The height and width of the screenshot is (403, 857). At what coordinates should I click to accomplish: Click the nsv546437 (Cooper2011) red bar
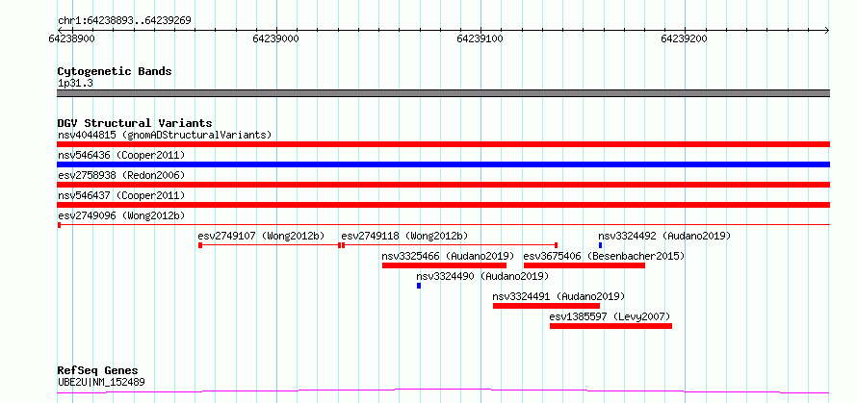(443, 205)
